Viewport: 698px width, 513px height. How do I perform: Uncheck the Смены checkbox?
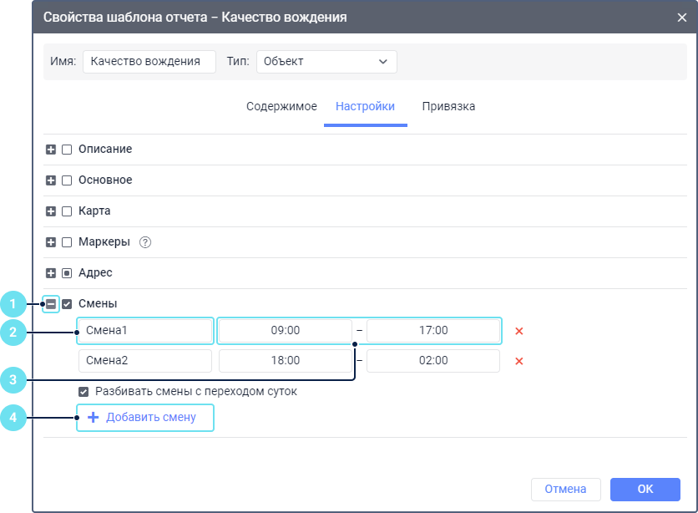click(x=67, y=304)
